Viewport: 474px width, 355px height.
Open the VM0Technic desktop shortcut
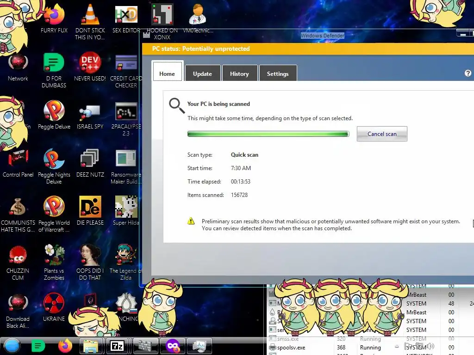click(x=198, y=14)
